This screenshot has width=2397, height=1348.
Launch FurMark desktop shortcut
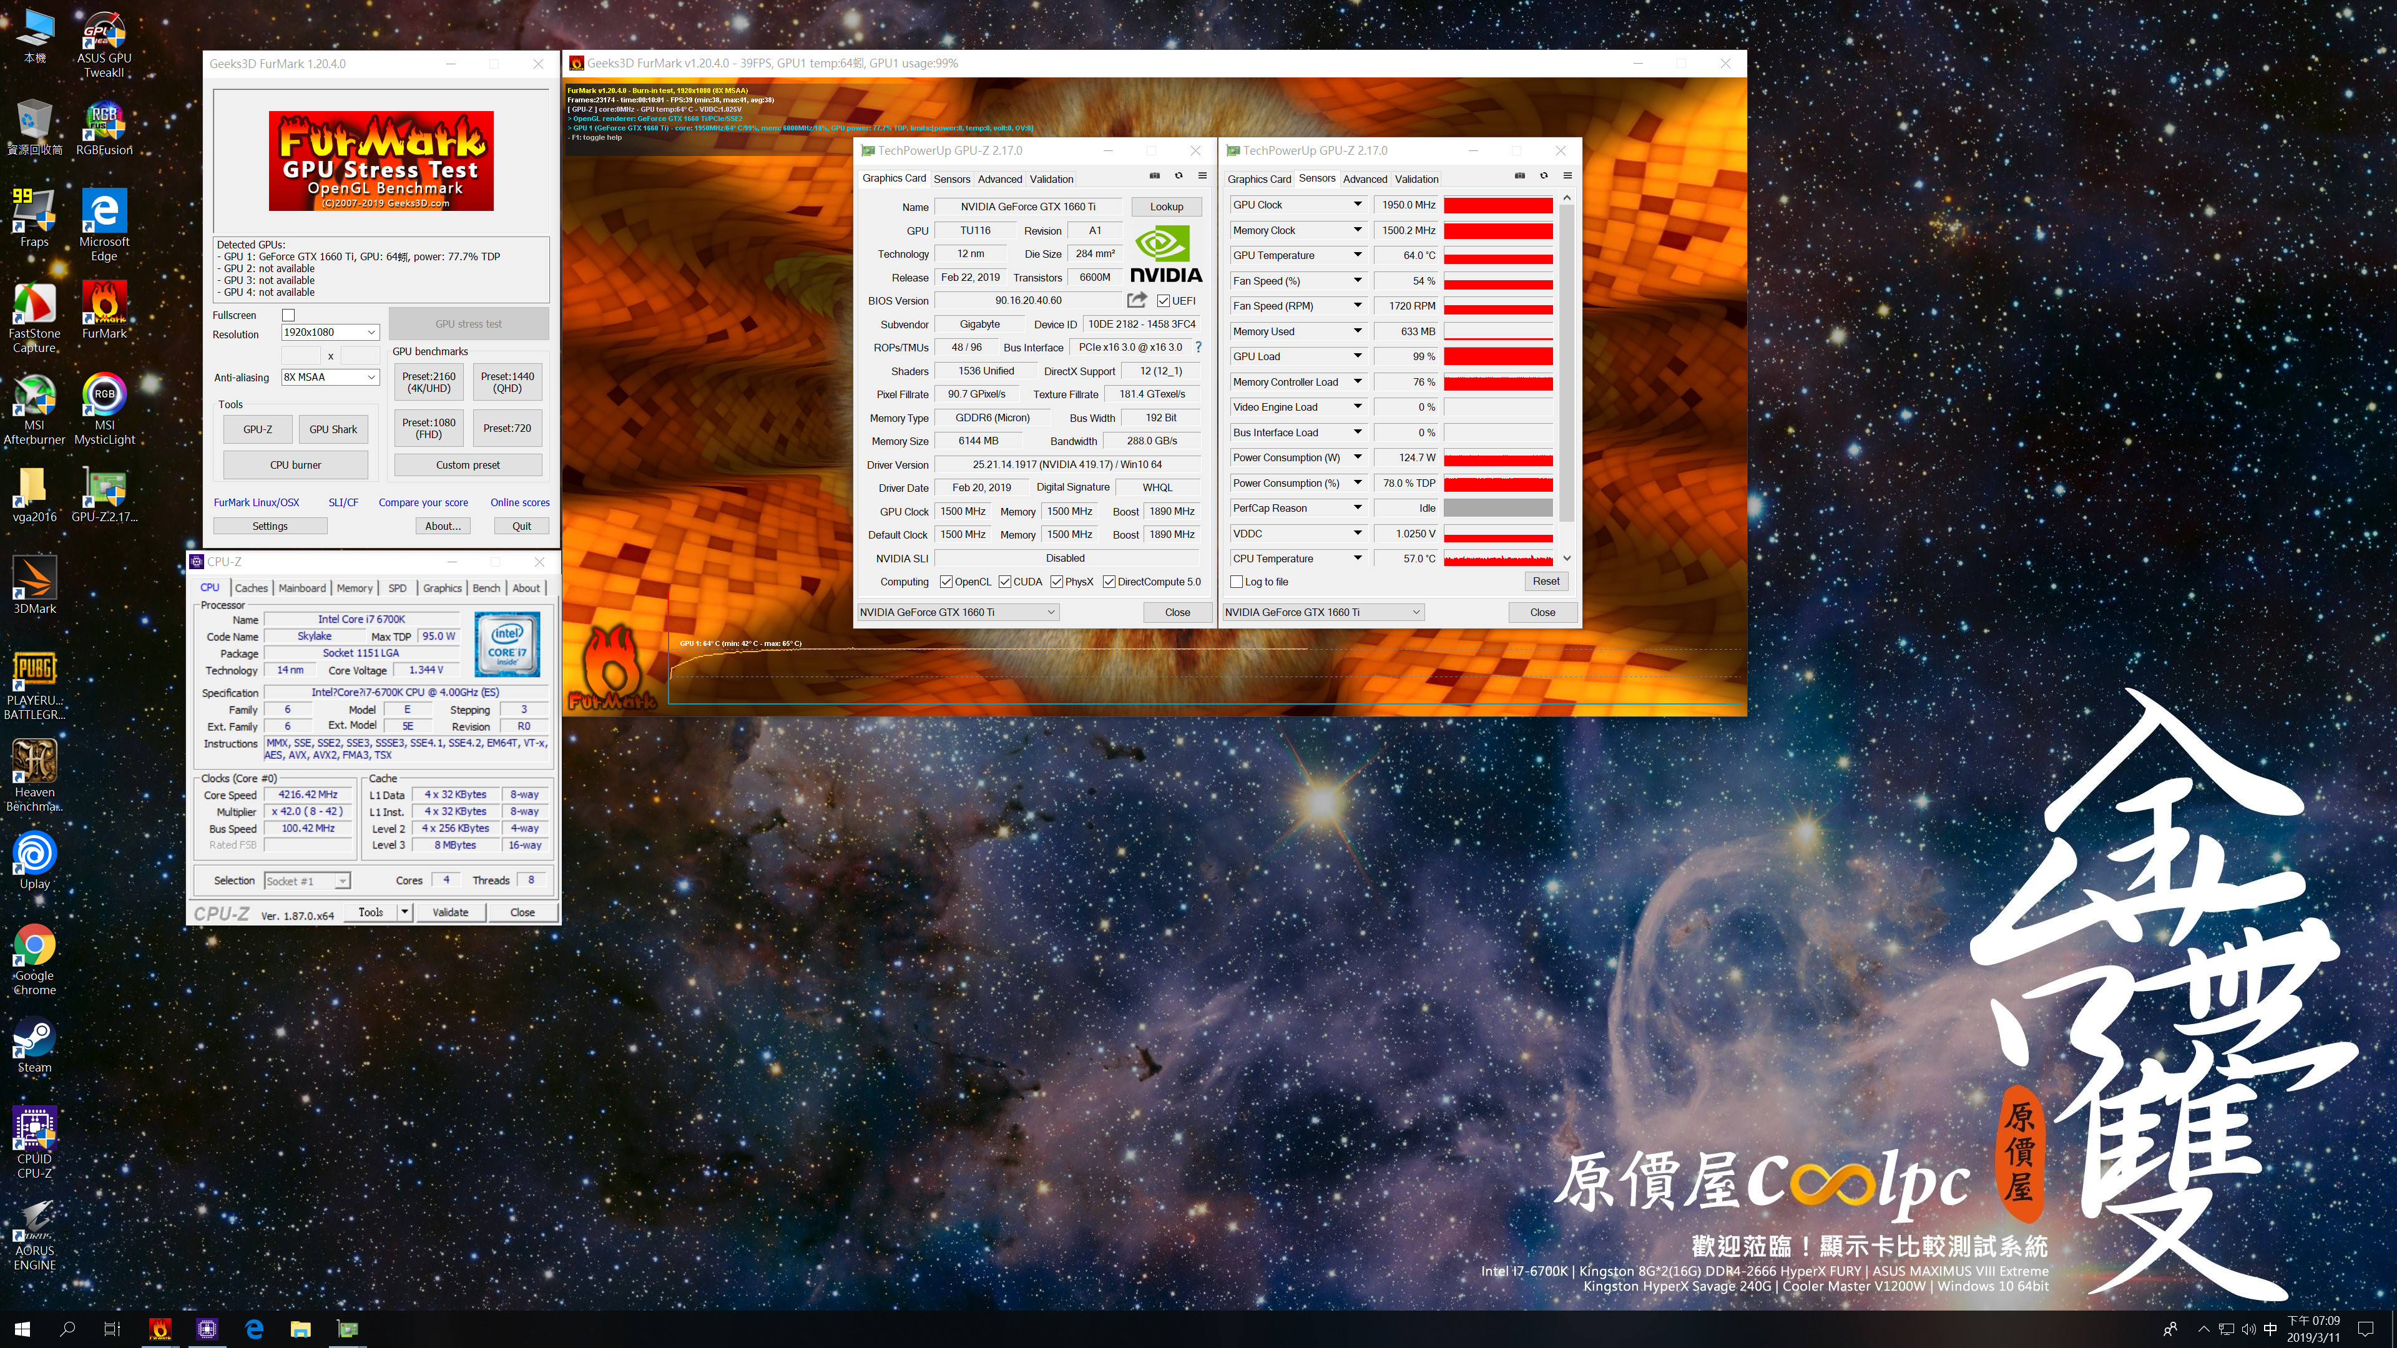point(104,310)
